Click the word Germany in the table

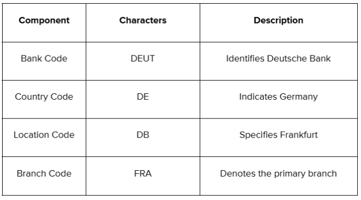(x=299, y=97)
